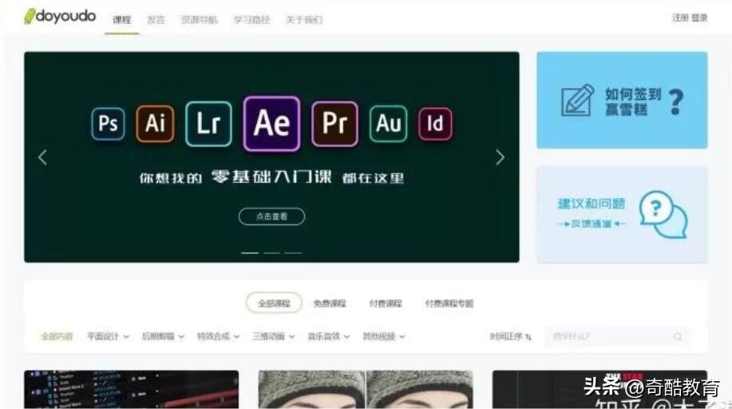Screen dimensions: 732x409
Task: Click the doyoudo logo
Action: click(60, 16)
